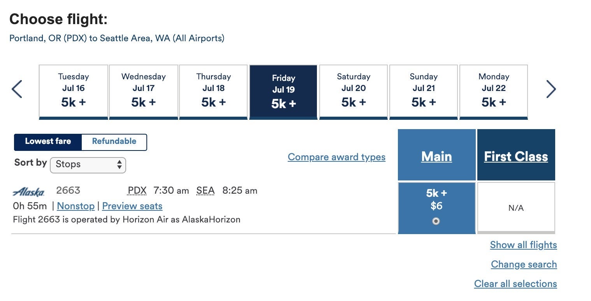Viewport: 591px width, 301px height.
Task: Select the Lowest fare toggle
Action: (x=48, y=142)
